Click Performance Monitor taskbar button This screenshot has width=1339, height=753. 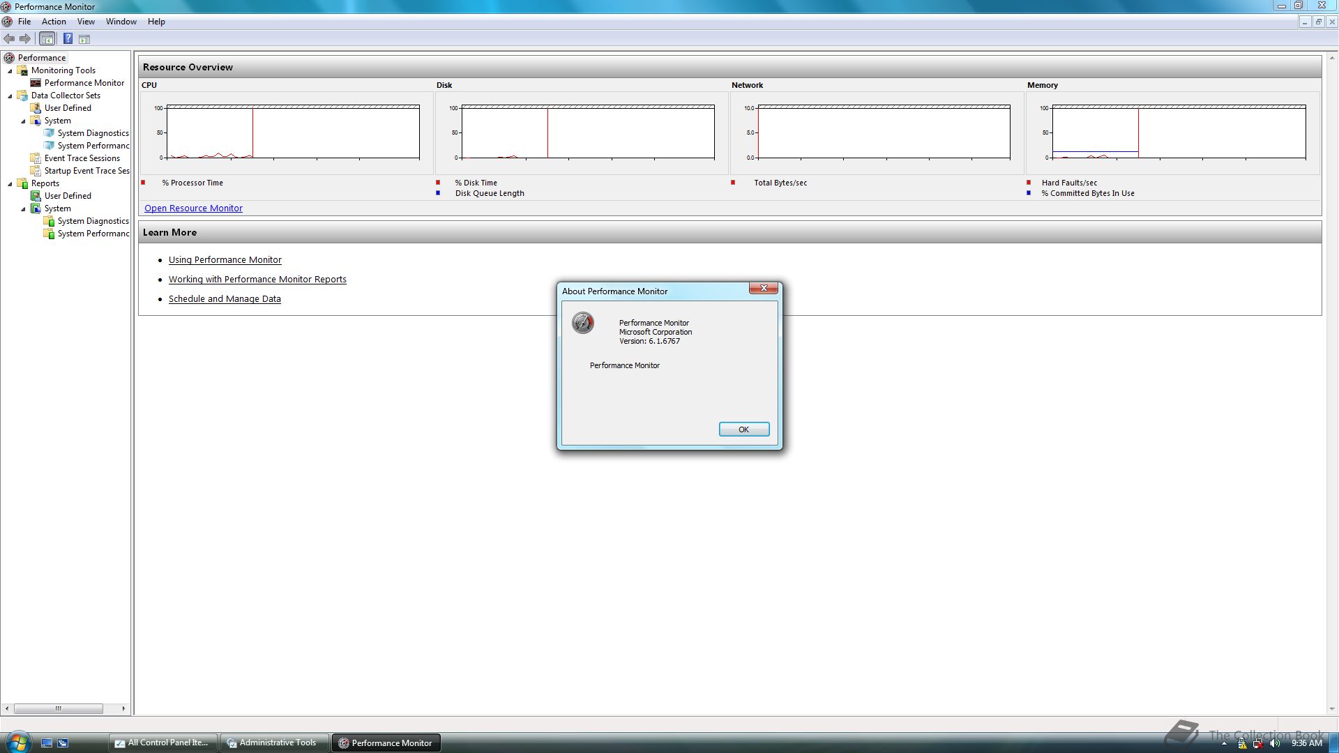386,743
